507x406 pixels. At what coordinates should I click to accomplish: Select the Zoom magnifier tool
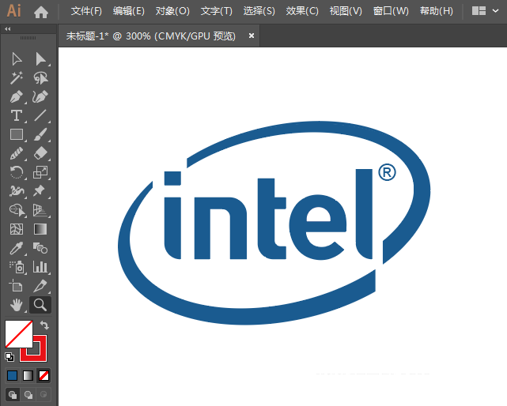click(40, 305)
